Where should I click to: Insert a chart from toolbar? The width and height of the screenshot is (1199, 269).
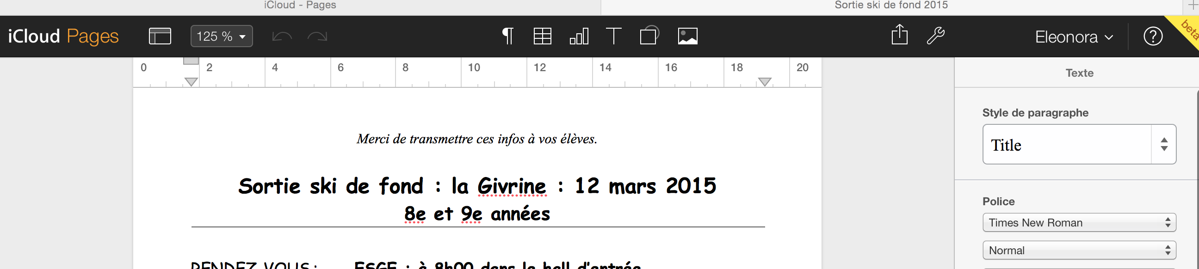coord(579,37)
